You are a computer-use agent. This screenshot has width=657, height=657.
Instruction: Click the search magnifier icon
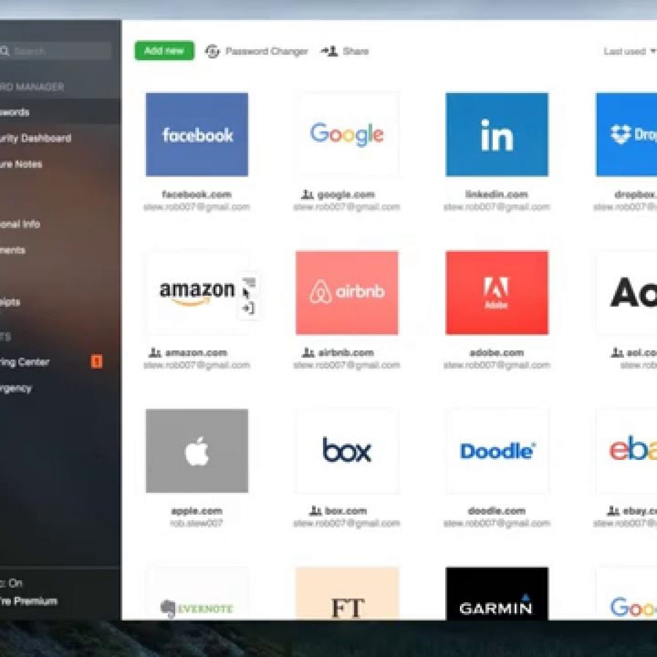coord(5,51)
